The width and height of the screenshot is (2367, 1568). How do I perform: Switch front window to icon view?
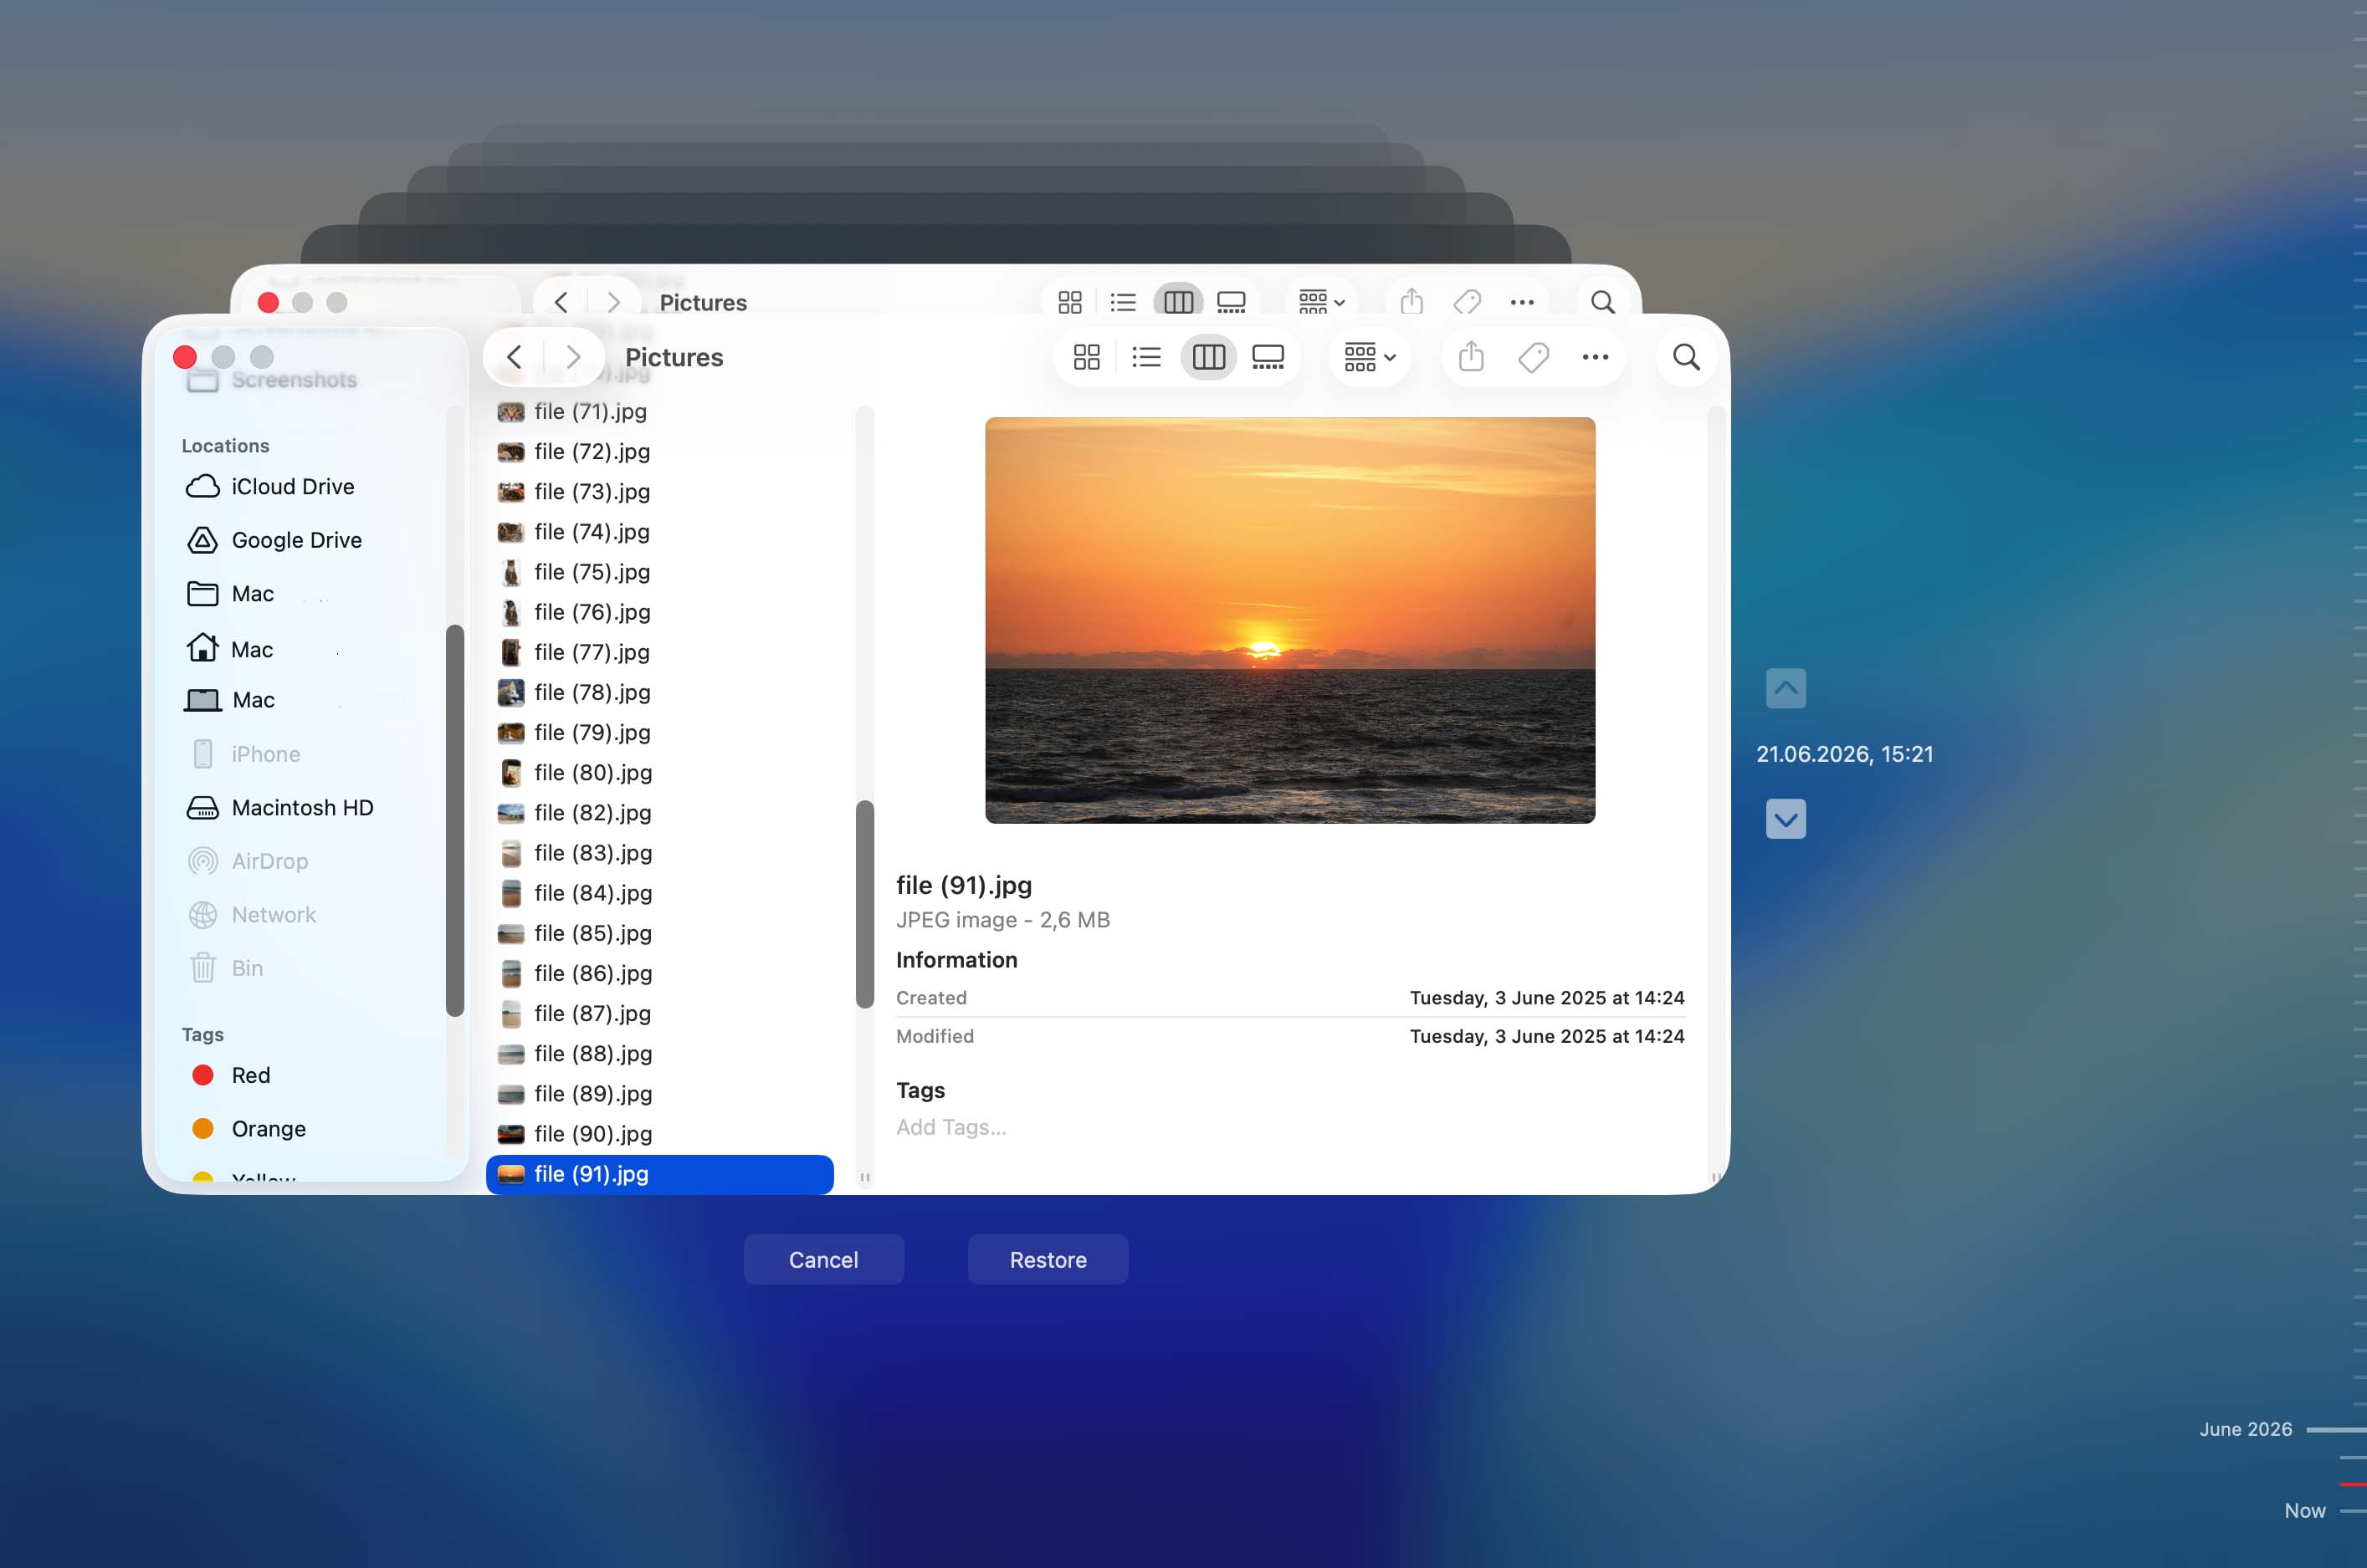pyautogui.click(x=1087, y=357)
